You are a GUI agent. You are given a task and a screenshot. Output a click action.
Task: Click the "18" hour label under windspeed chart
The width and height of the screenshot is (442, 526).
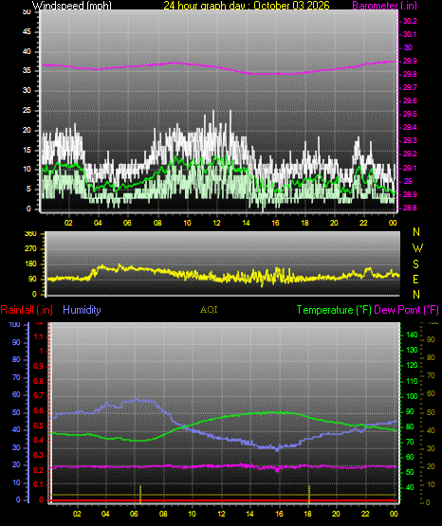pyautogui.click(x=304, y=223)
